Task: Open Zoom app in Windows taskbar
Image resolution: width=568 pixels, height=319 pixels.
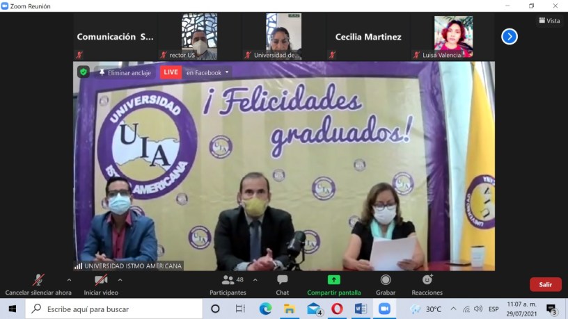Action: 384,309
